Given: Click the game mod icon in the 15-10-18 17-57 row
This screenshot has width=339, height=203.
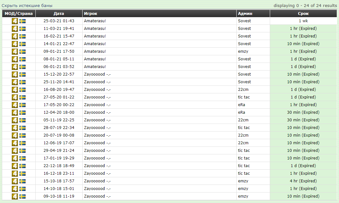Looking at the screenshot, I should [x=15, y=181].
